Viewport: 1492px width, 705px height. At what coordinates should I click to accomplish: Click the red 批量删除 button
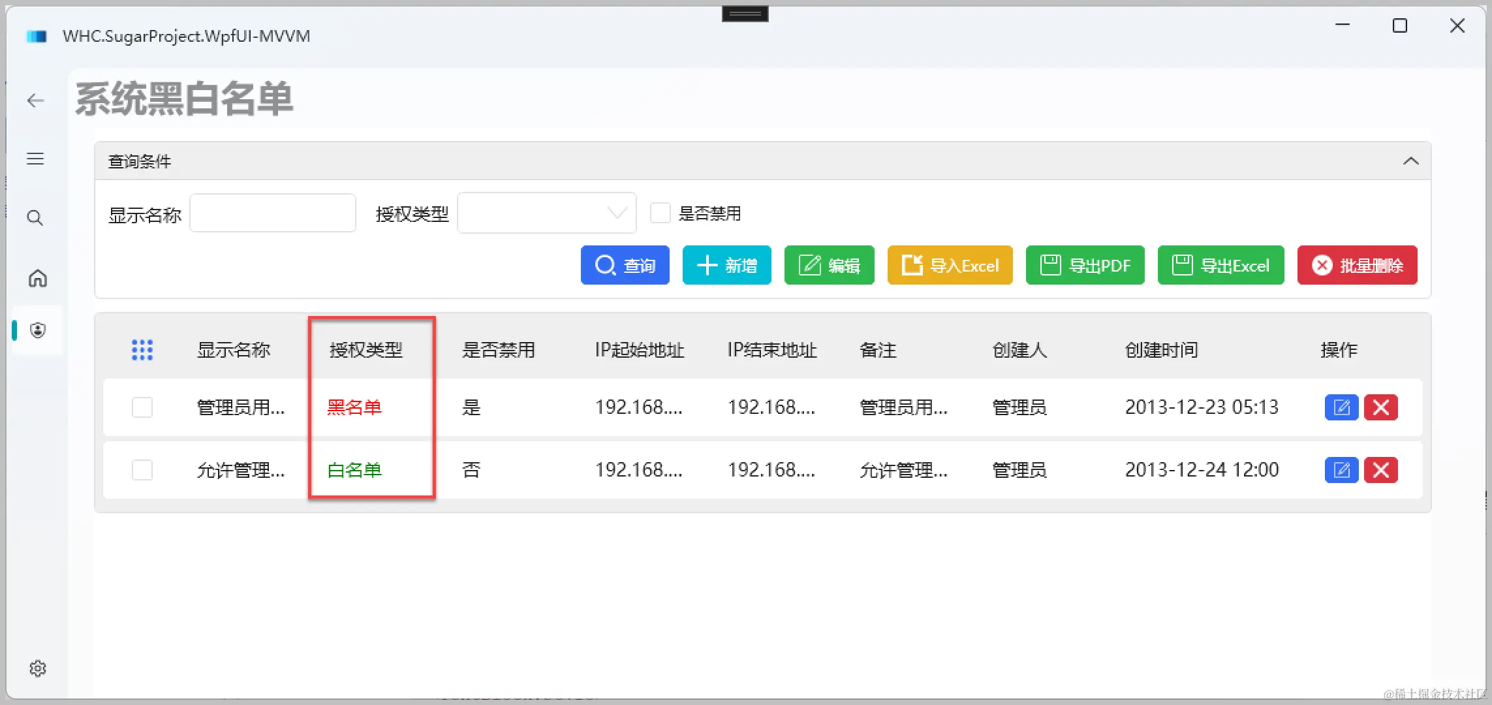point(1357,265)
